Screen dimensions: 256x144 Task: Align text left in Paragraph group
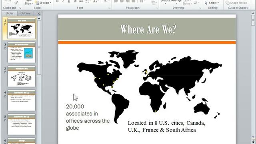pyautogui.click(x=116, y=1)
